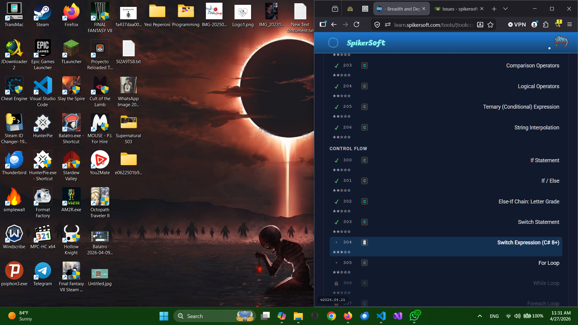Open WhatsApp from the taskbar
Viewport: 578px width, 325px height.
point(414,316)
